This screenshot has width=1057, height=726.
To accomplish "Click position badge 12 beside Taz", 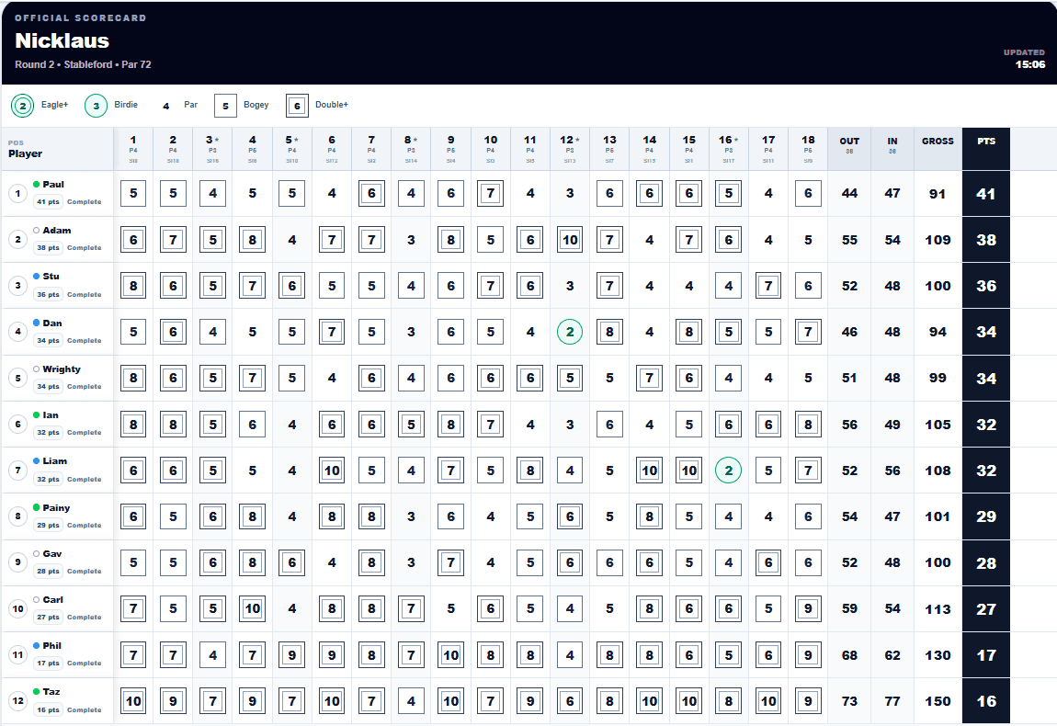I will point(18,701).
